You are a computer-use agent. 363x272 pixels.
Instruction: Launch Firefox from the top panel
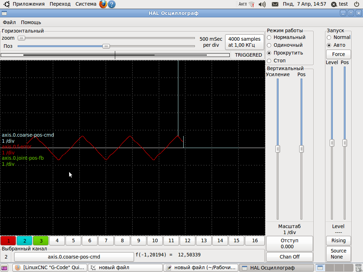click(103, 4)
